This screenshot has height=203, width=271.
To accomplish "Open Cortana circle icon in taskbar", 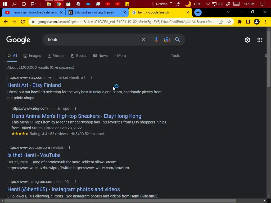I will 24,4.
